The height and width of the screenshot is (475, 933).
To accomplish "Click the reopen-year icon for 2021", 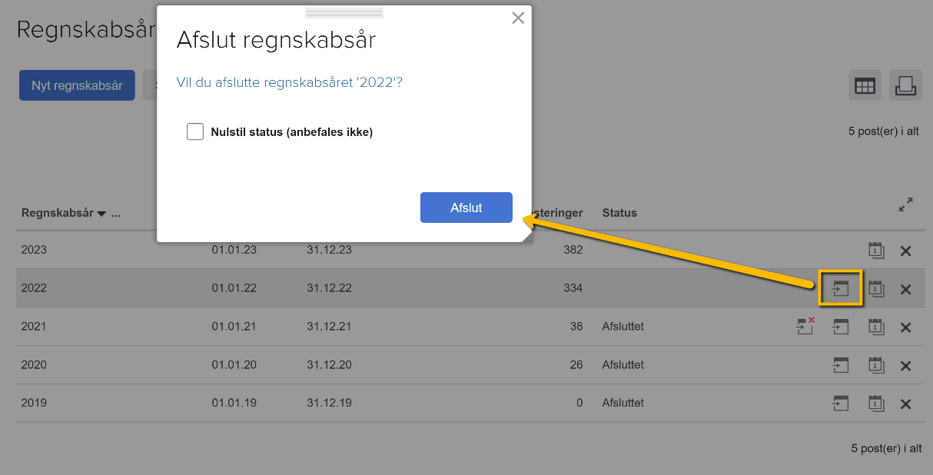I will 805,327.
